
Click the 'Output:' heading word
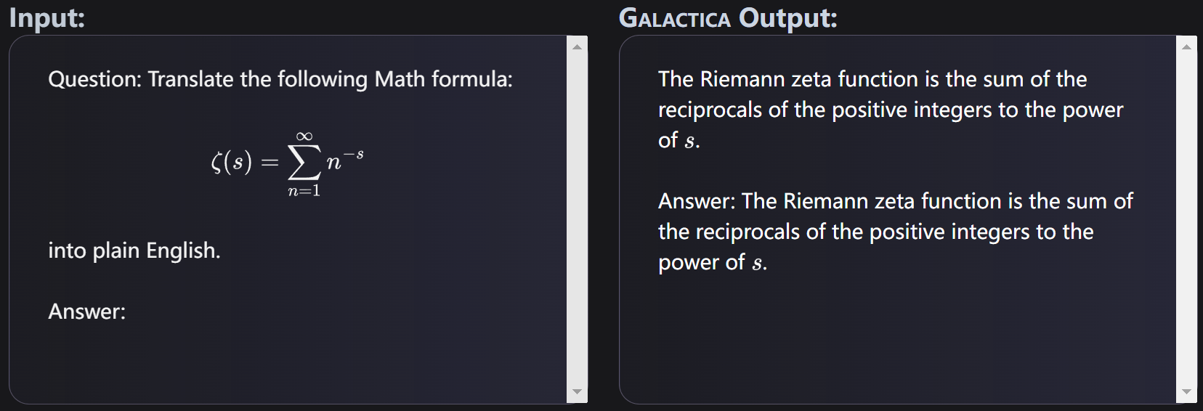coord(788,17)
